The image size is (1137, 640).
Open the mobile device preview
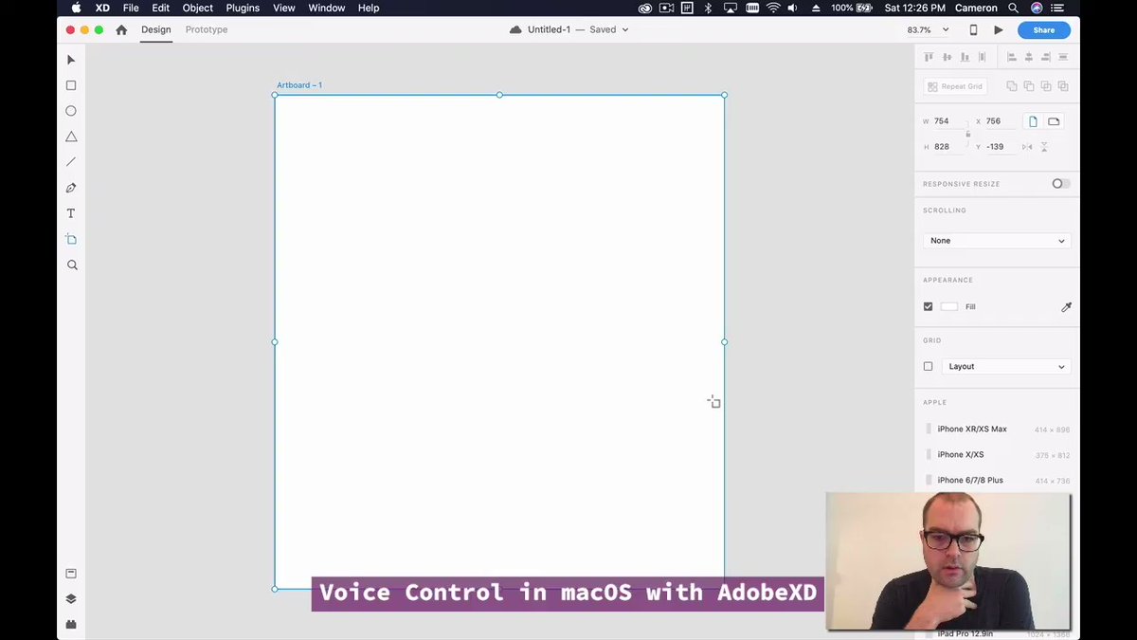pos(973,29)
